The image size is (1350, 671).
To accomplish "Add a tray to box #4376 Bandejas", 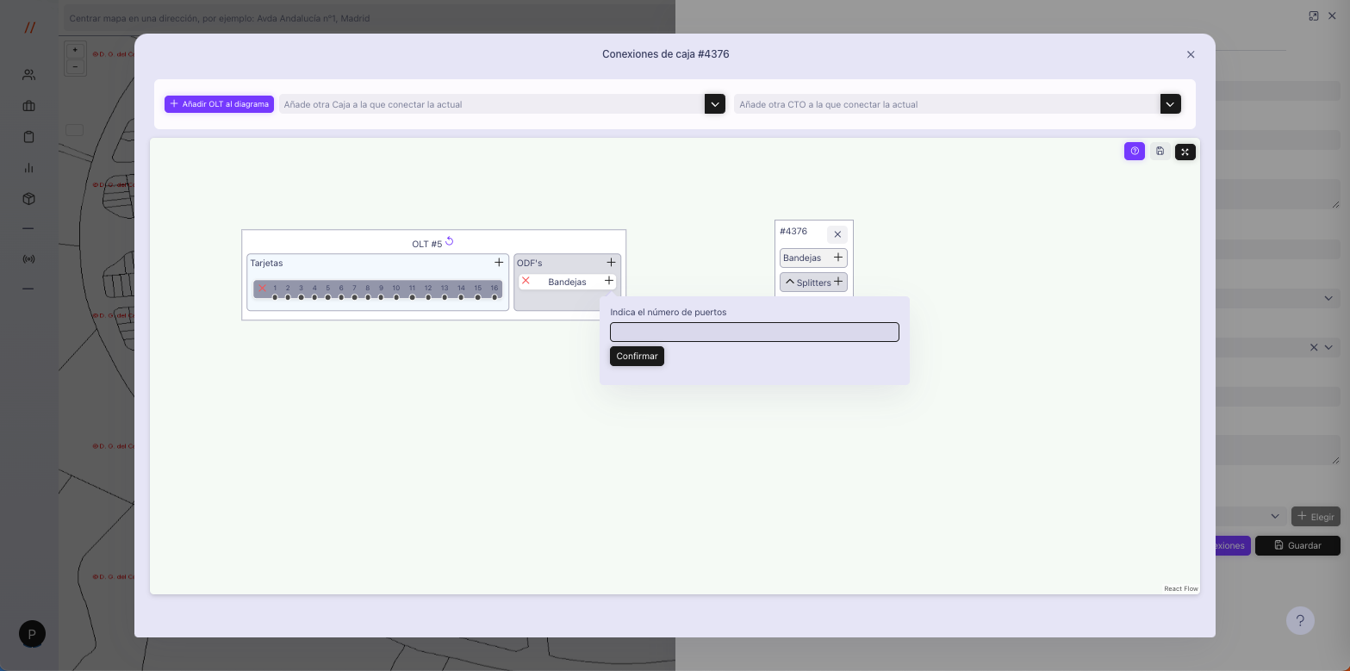I will pyautogui.click(x=837, y=258).
